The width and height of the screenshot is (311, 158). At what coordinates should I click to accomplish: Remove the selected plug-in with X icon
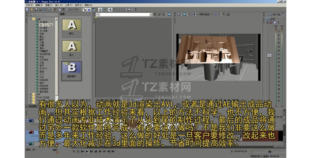[164, 14]
